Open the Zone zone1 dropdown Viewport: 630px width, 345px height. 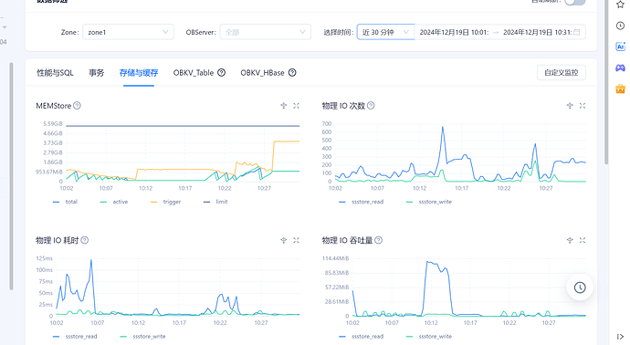coord(128,32)
